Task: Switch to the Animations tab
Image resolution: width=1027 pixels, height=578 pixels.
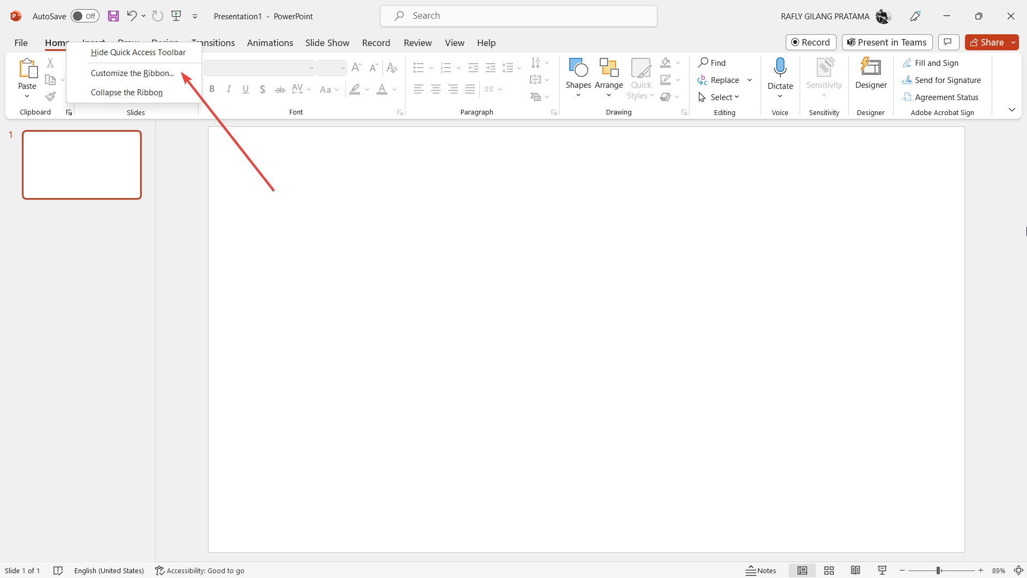Action: (x=270, y=43)
